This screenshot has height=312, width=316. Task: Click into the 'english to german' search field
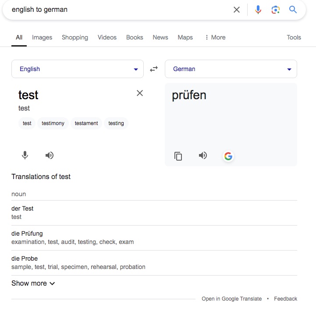[121, 10]
